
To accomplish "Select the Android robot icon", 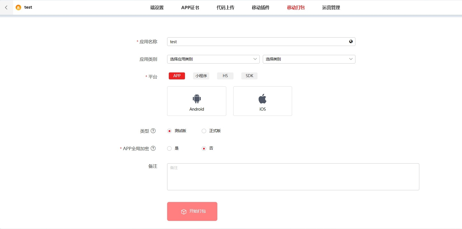I will (x=197, y=99).
